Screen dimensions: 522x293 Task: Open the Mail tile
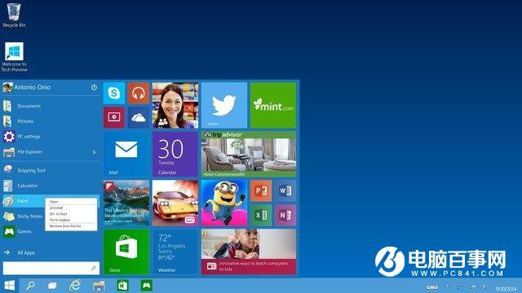click(126, 154)
